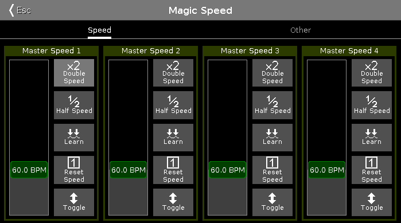Go back with the Esc button
This screenshot has height=223, width=401.
click(20, 10)
